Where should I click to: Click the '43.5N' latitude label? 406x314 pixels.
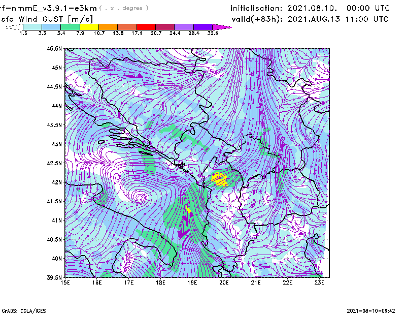tap(54, 125)
